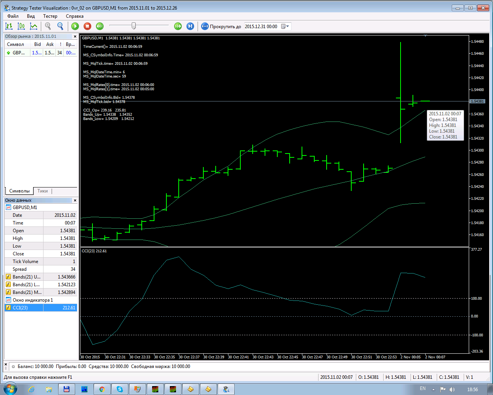Select the CCI(23) row in data window
This screenshot has height=395, width=493.
point(41,308)
